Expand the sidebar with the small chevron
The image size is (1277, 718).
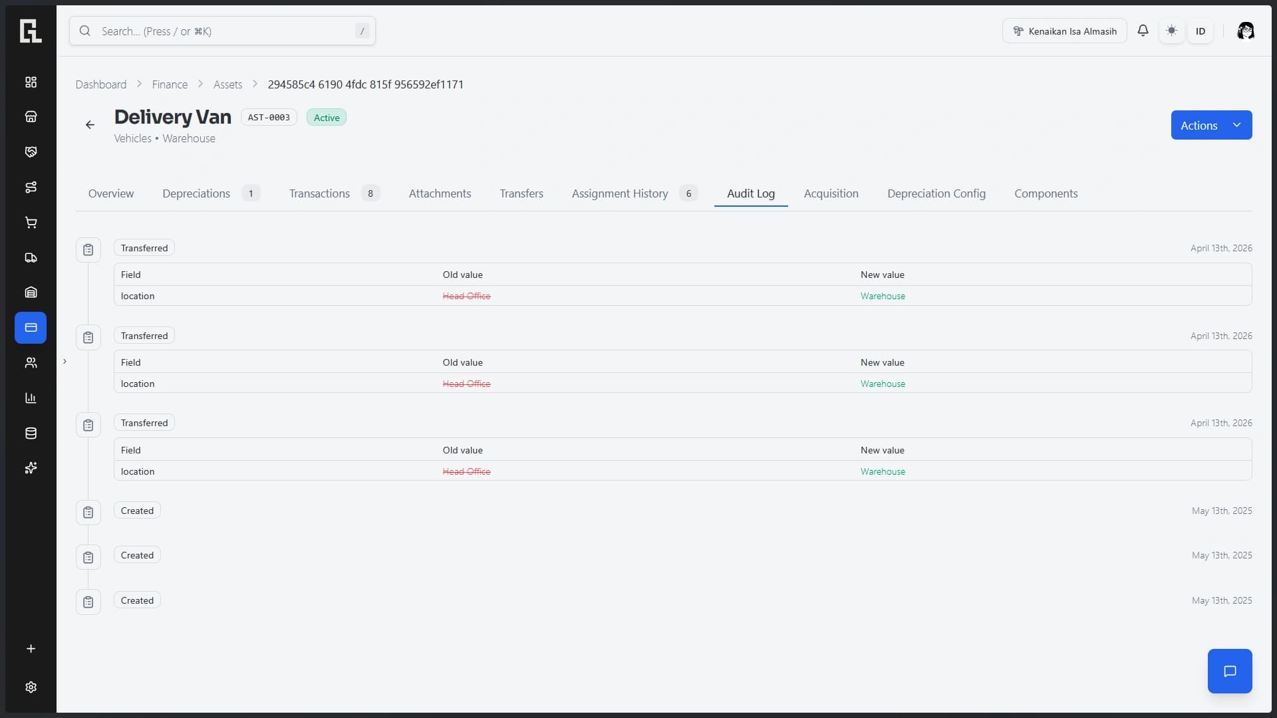click(65, 362)
